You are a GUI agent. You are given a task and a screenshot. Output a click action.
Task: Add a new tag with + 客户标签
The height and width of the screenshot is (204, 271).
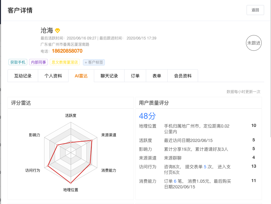(x=94, y=62)
